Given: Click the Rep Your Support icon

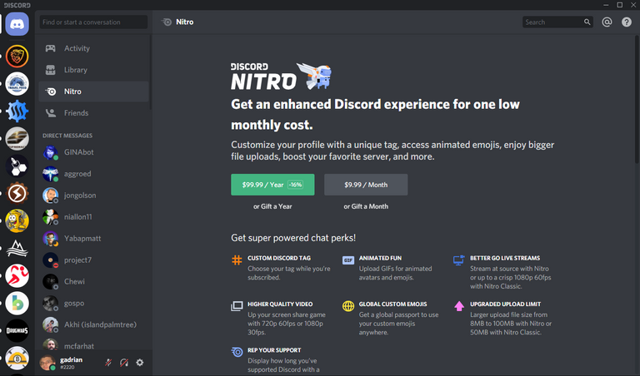Looking at the screenshot, I should (x=237, y=352).
